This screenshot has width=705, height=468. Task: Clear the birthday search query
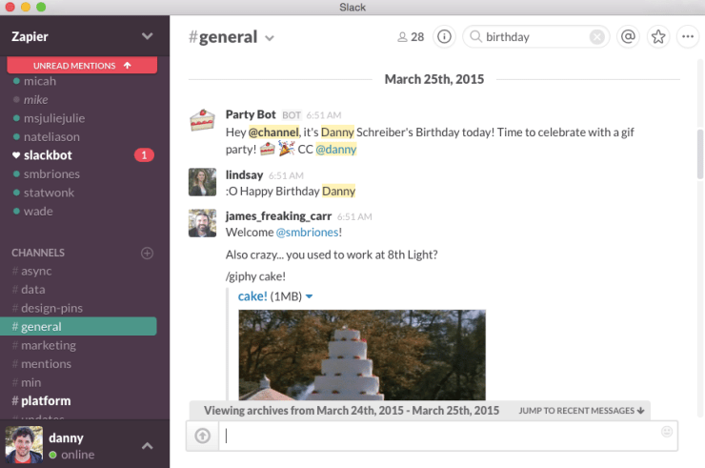(x=596, y=37)
